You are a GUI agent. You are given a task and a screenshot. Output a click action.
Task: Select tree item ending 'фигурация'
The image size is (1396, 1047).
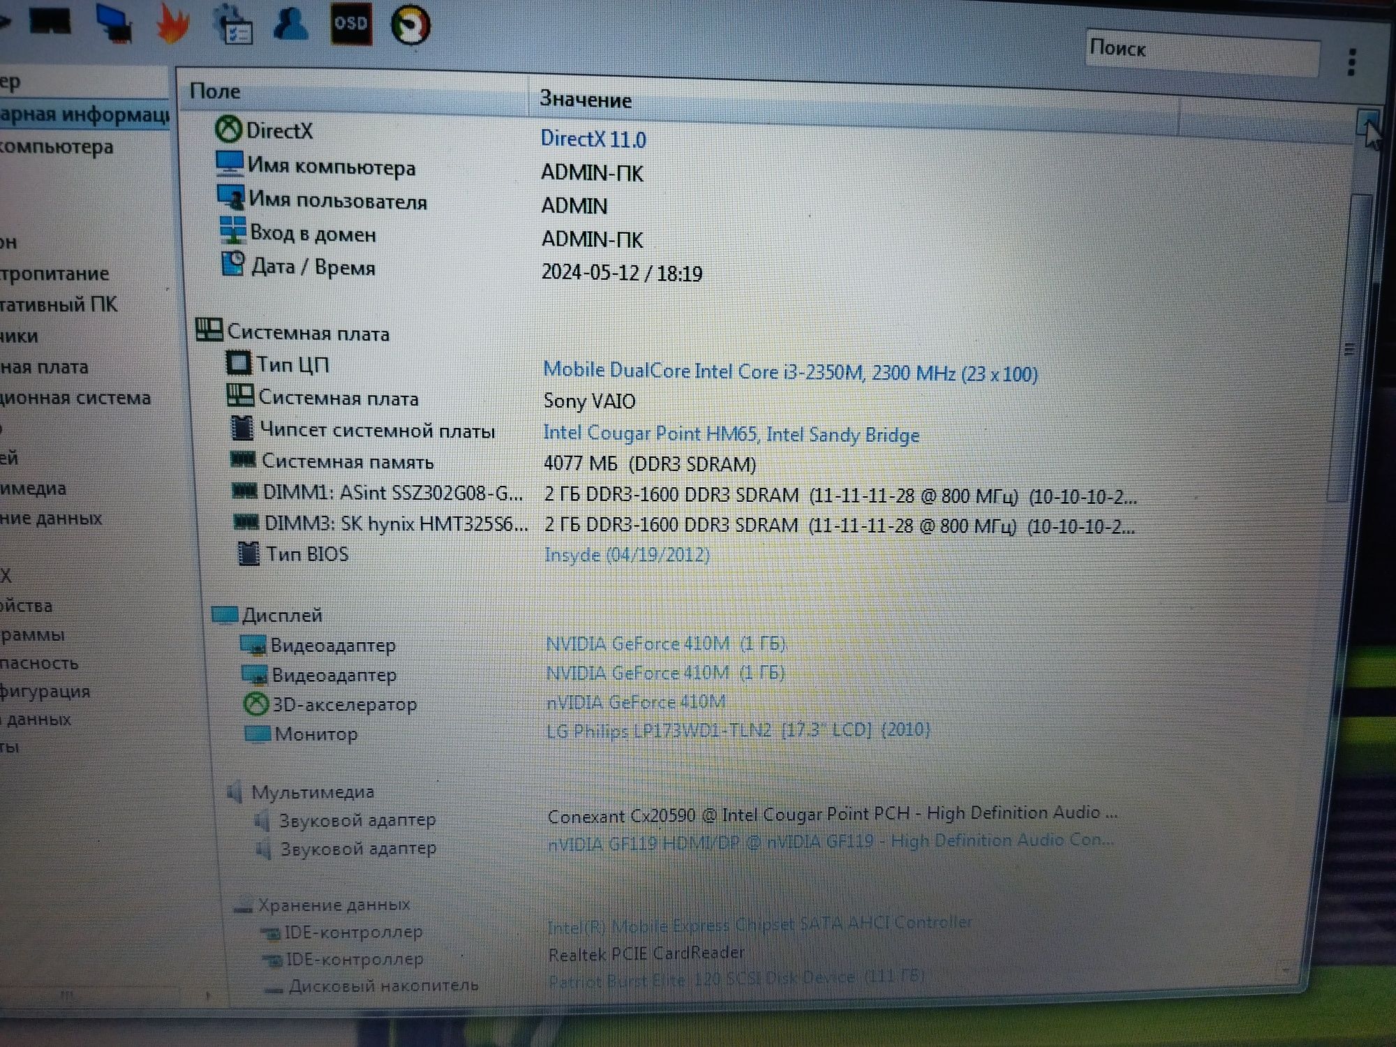(45, 691)
